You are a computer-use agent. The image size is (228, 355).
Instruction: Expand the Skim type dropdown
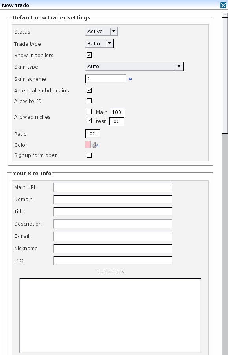(x=134, y=66)
